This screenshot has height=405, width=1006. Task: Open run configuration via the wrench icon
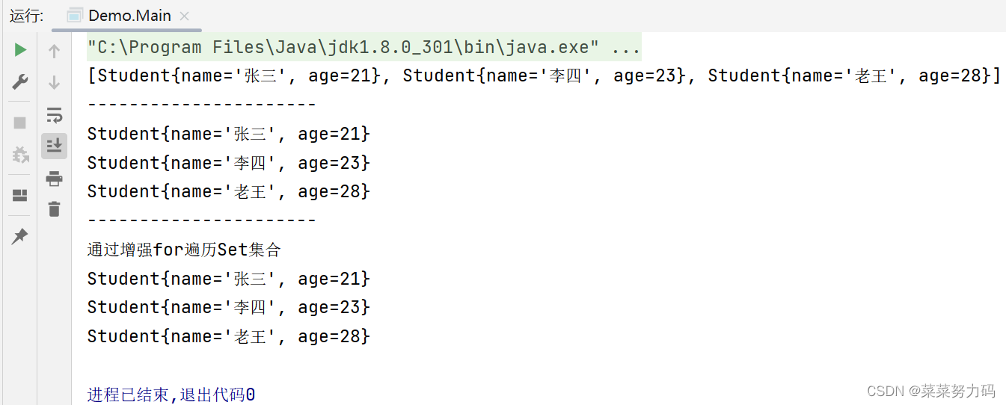[20, 83]
